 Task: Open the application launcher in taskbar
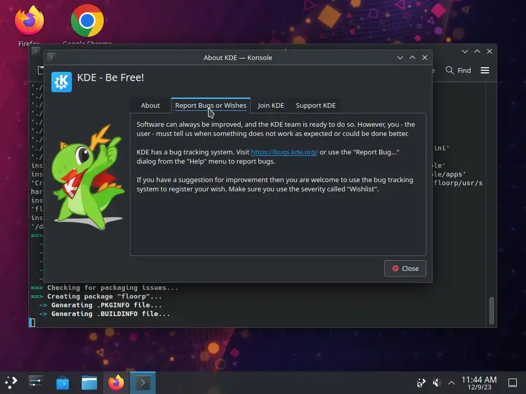click(11, 382)
